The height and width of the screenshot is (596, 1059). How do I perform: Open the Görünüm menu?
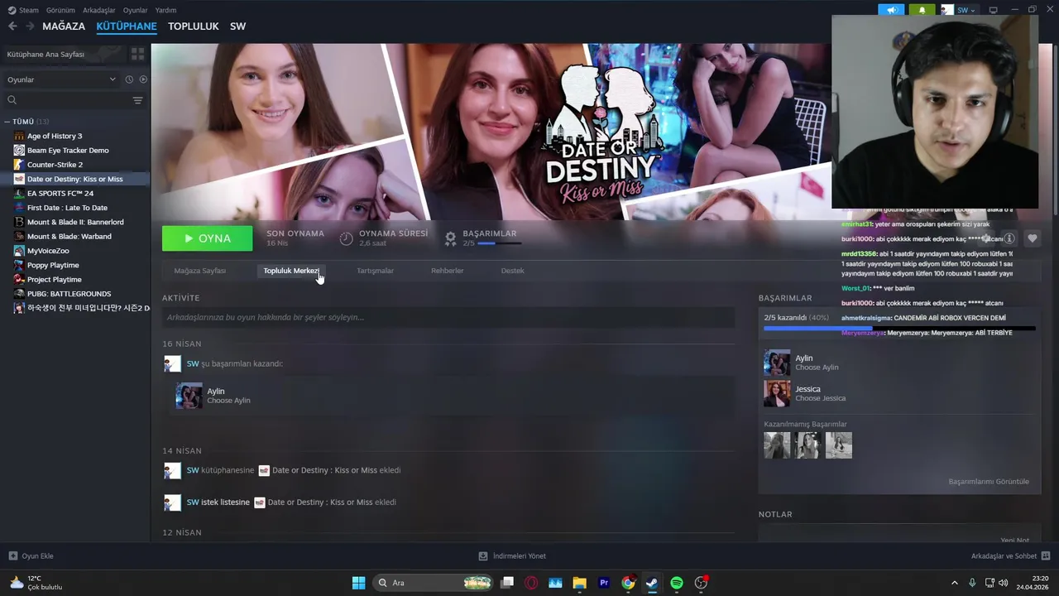pyautogui.click(x=60, y=10)
